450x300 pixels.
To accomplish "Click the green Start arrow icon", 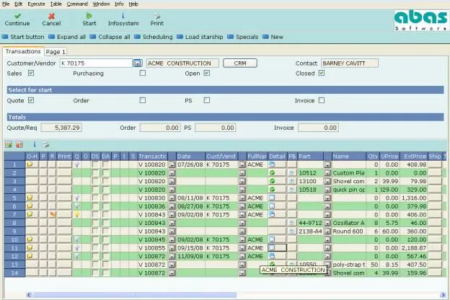I will pos(89,16).
